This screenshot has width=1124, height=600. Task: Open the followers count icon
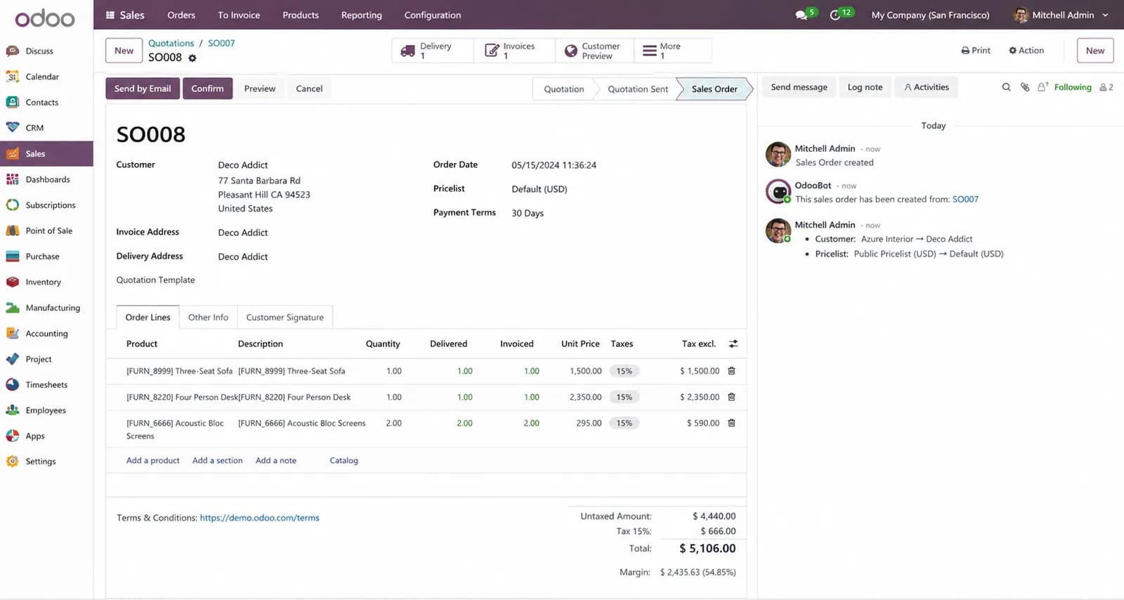tap(1106, 87)
